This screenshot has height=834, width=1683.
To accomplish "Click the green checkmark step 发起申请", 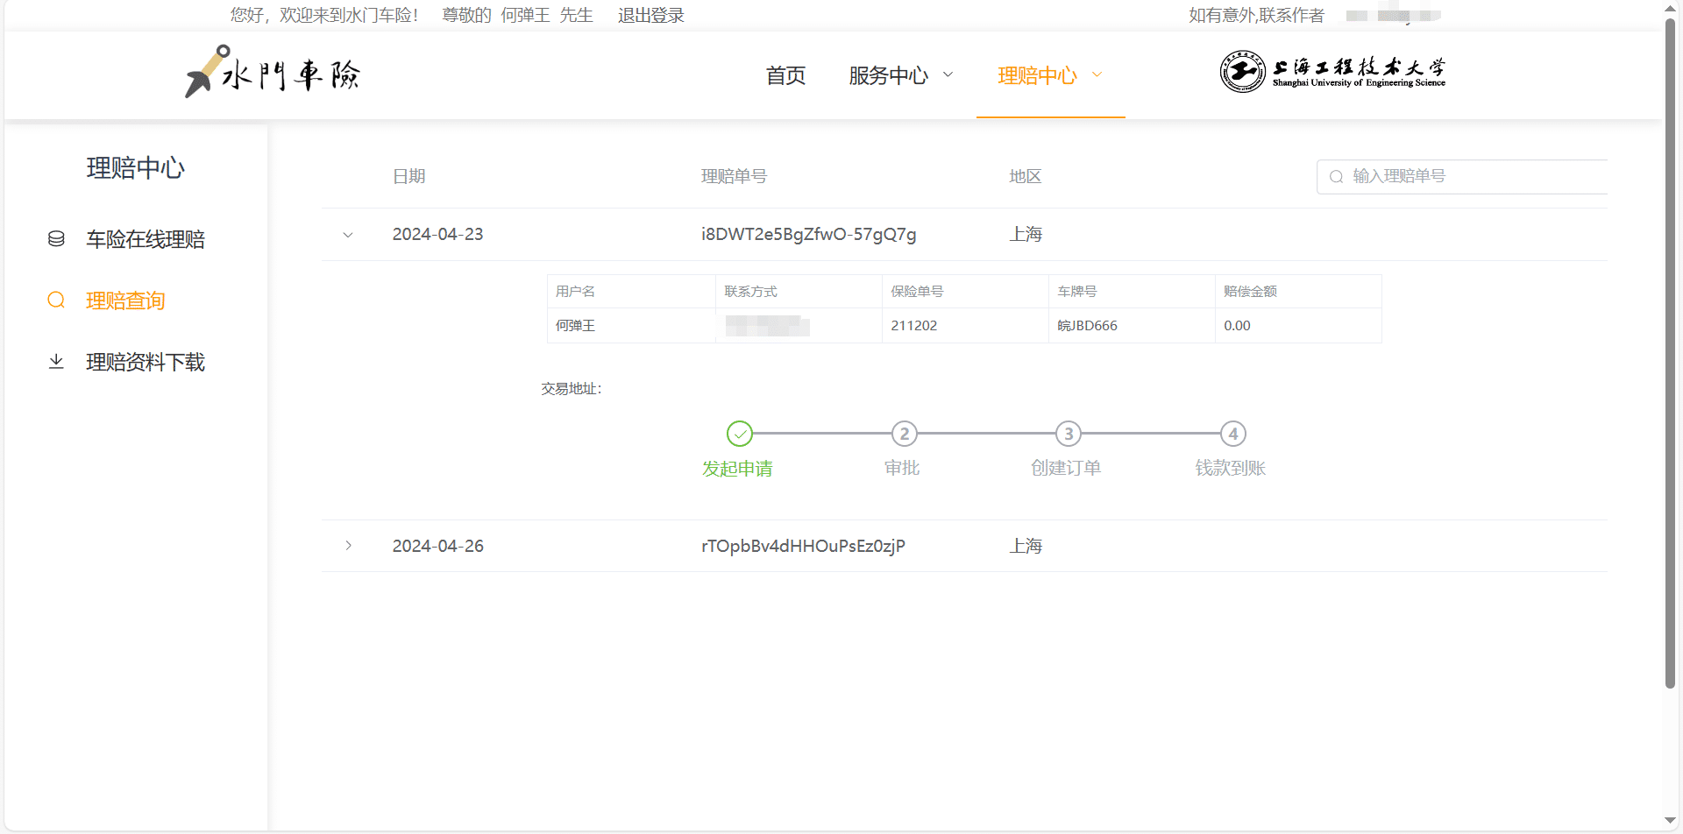I will coord(739,434).
